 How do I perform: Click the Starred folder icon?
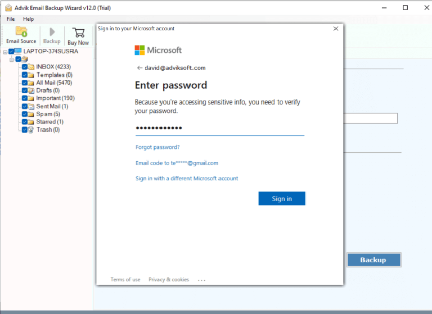(31, 122)
